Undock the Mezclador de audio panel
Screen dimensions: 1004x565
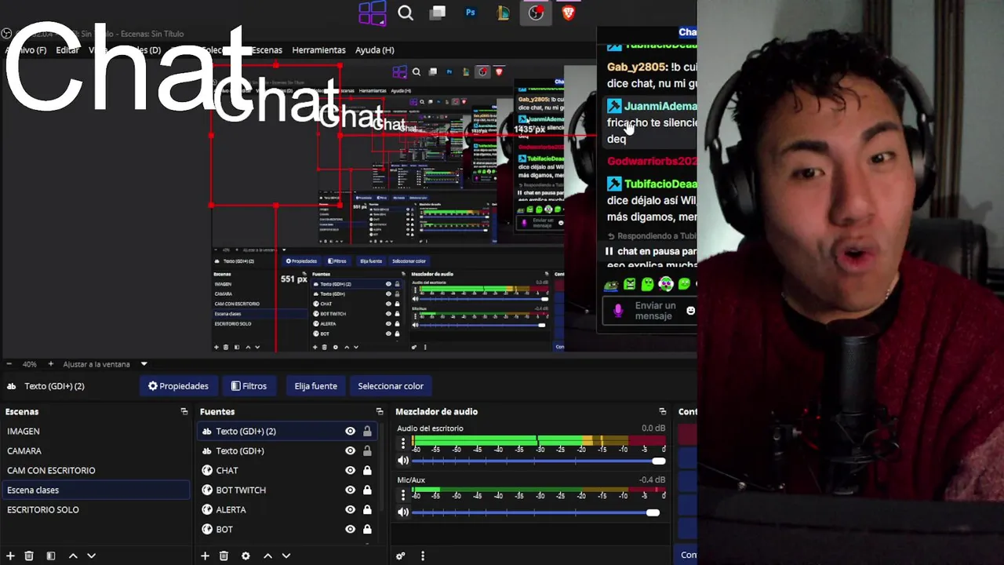662,411
